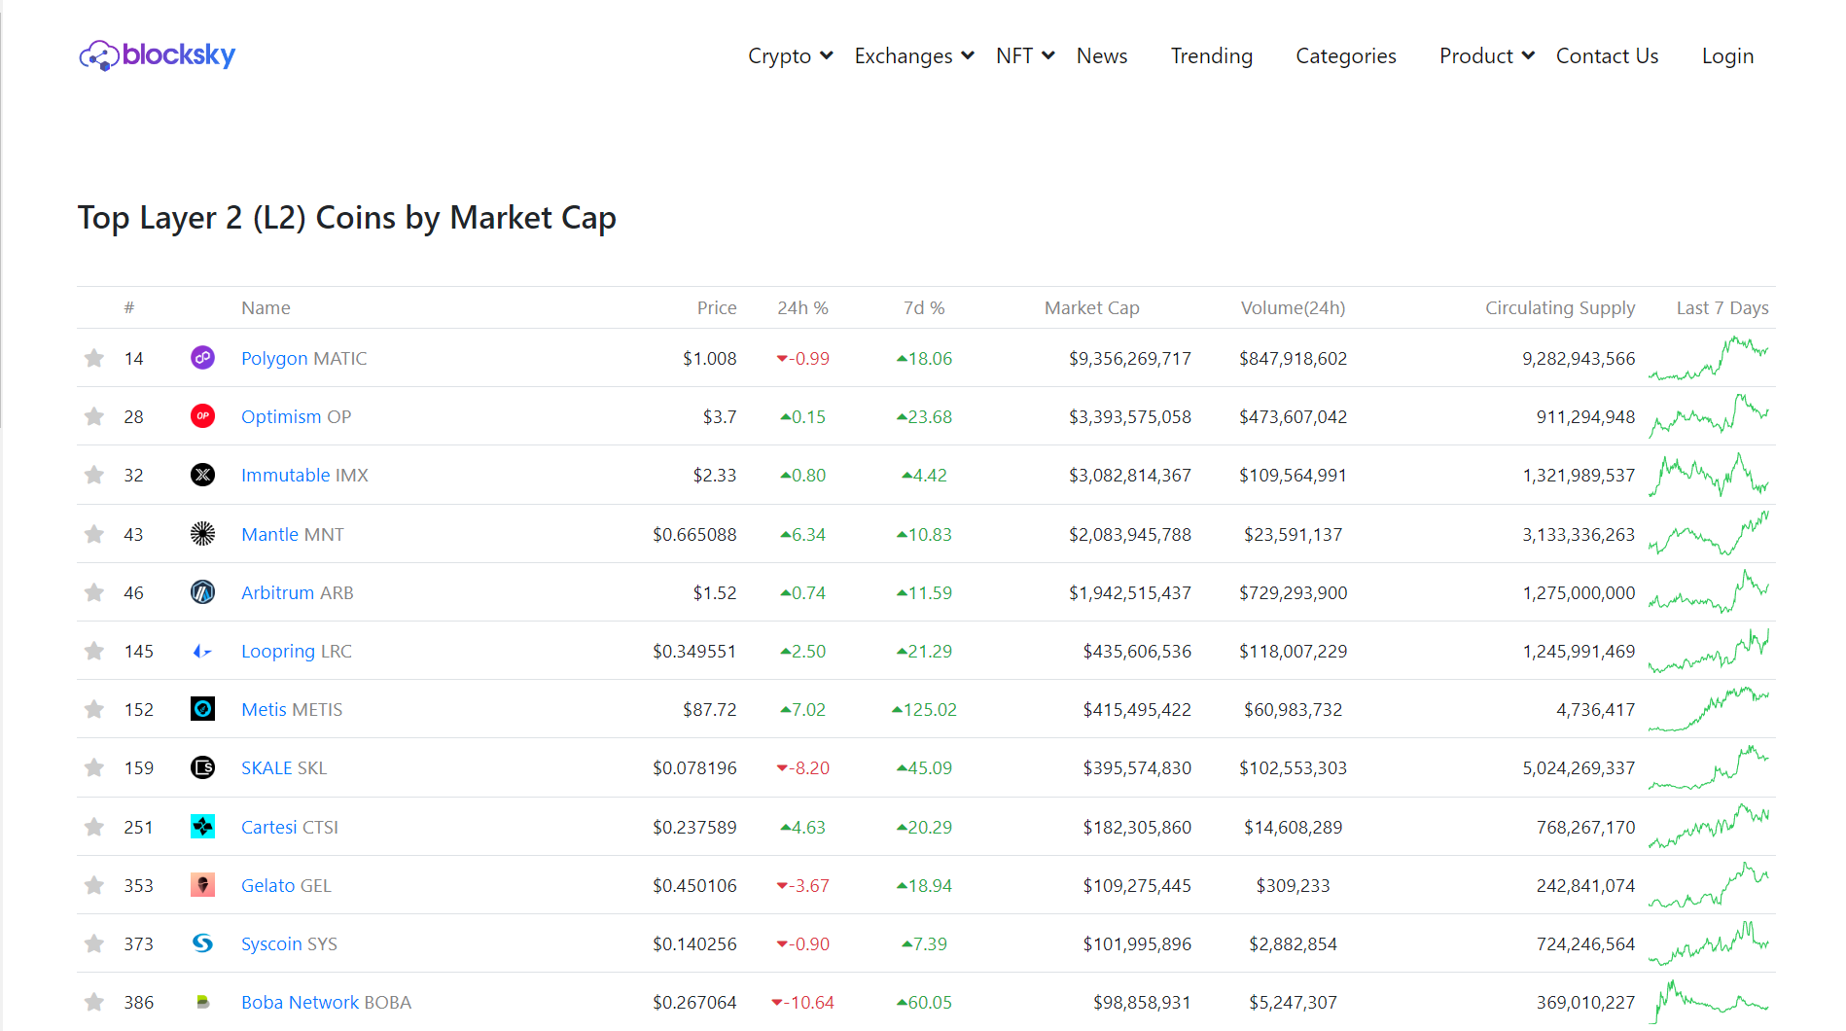Expand the NFT dropdown menu
Screen dimensions: 1846x1031
point(1025,56)
